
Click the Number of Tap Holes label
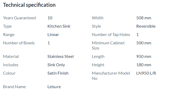pyautogui.click(x=111, y=35)
